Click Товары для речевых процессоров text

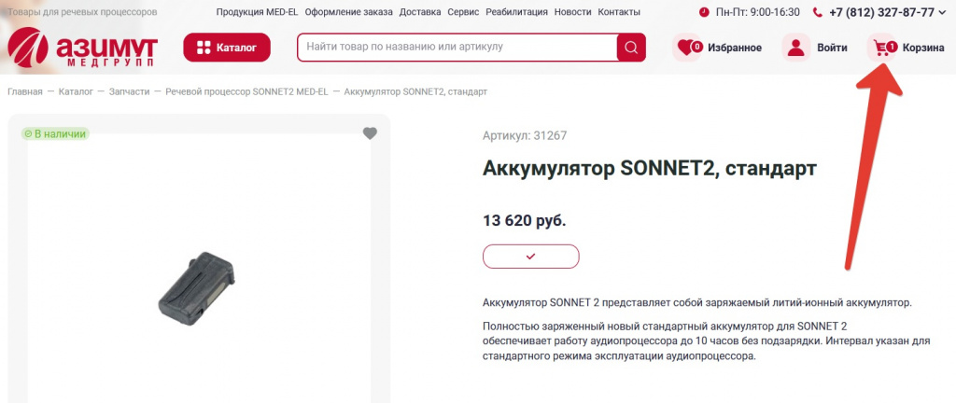point(82,12)
